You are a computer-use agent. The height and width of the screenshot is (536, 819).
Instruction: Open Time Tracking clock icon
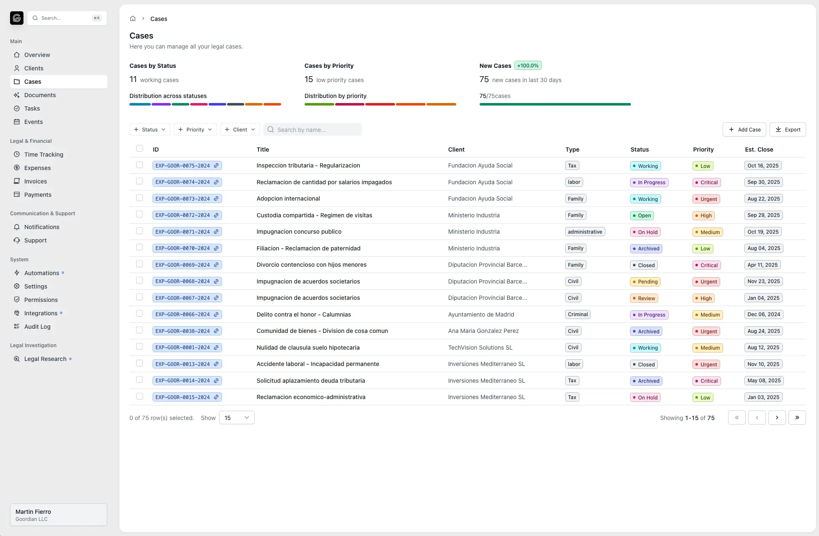[17, 155]
